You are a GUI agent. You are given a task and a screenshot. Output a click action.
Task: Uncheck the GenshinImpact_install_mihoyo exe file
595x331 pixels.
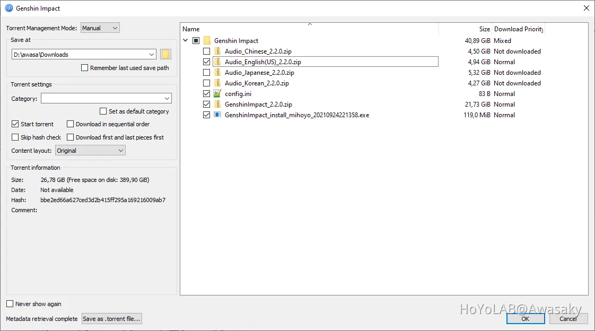pos(206,115)
